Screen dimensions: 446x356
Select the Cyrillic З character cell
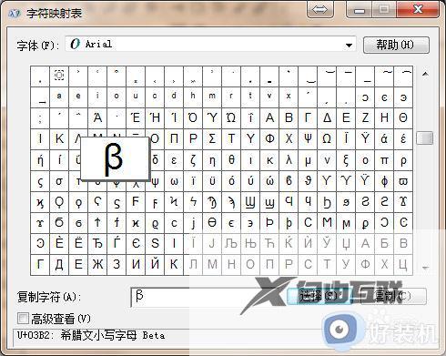117,265
